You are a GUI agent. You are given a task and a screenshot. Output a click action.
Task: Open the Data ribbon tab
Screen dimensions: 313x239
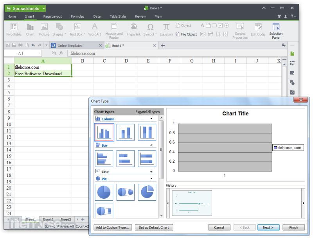click(97, 16)
